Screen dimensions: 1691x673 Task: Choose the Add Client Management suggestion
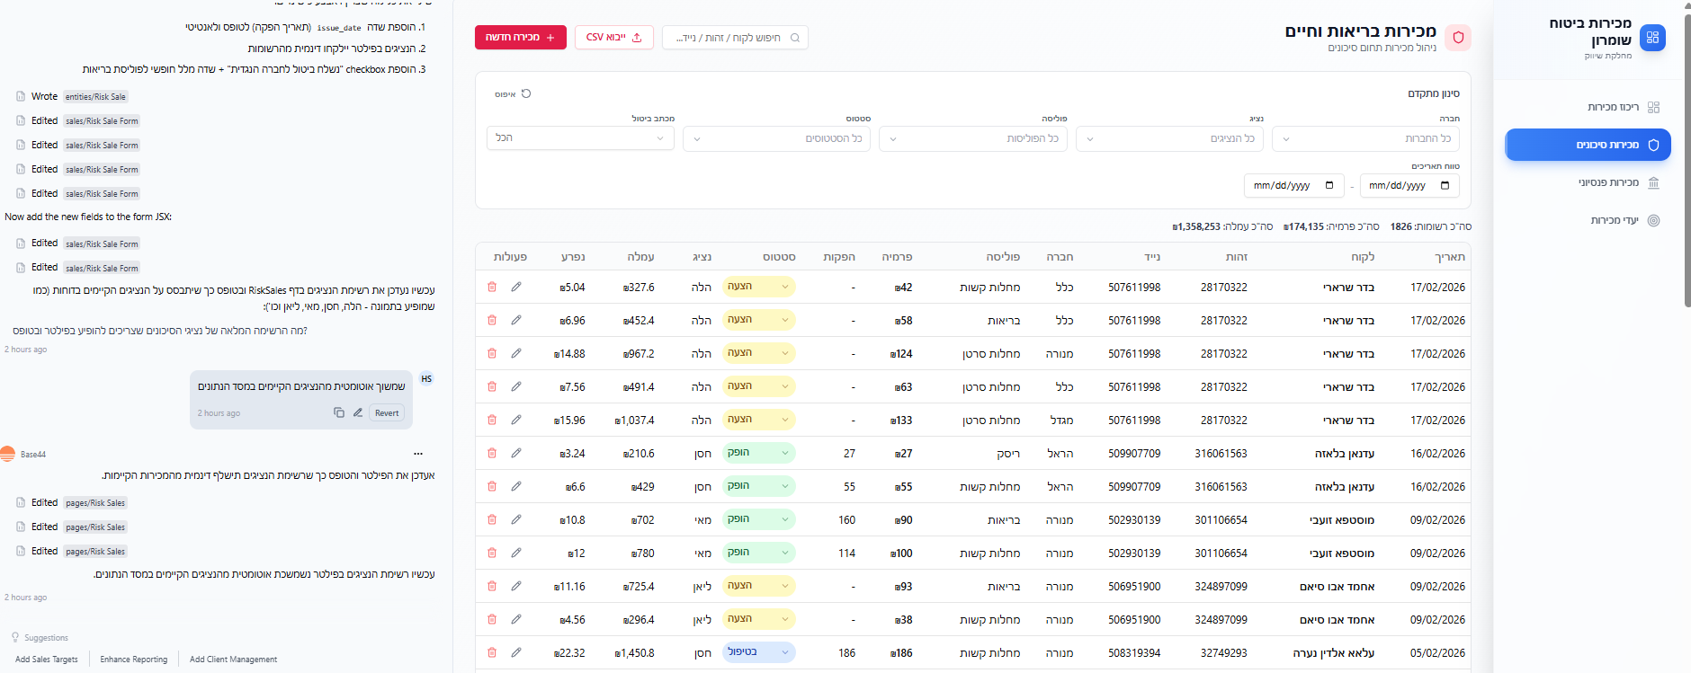point(234,660)
